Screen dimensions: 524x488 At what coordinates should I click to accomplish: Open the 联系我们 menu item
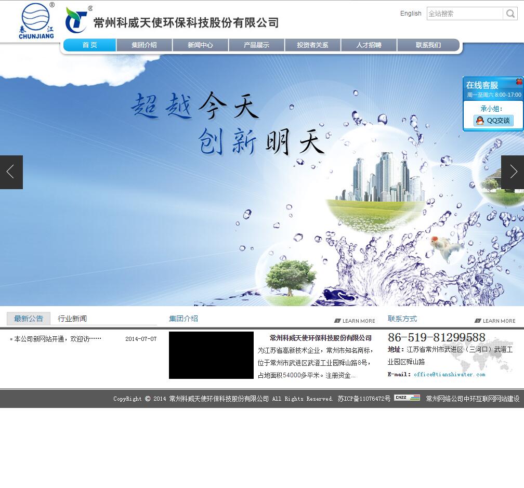click(x=428, y=45)
